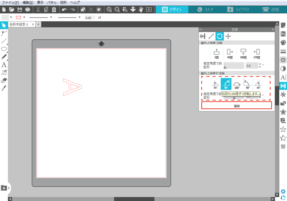Select rotate by -90° option
Viewport: 287px width, 201px height.
pos(247,84)
